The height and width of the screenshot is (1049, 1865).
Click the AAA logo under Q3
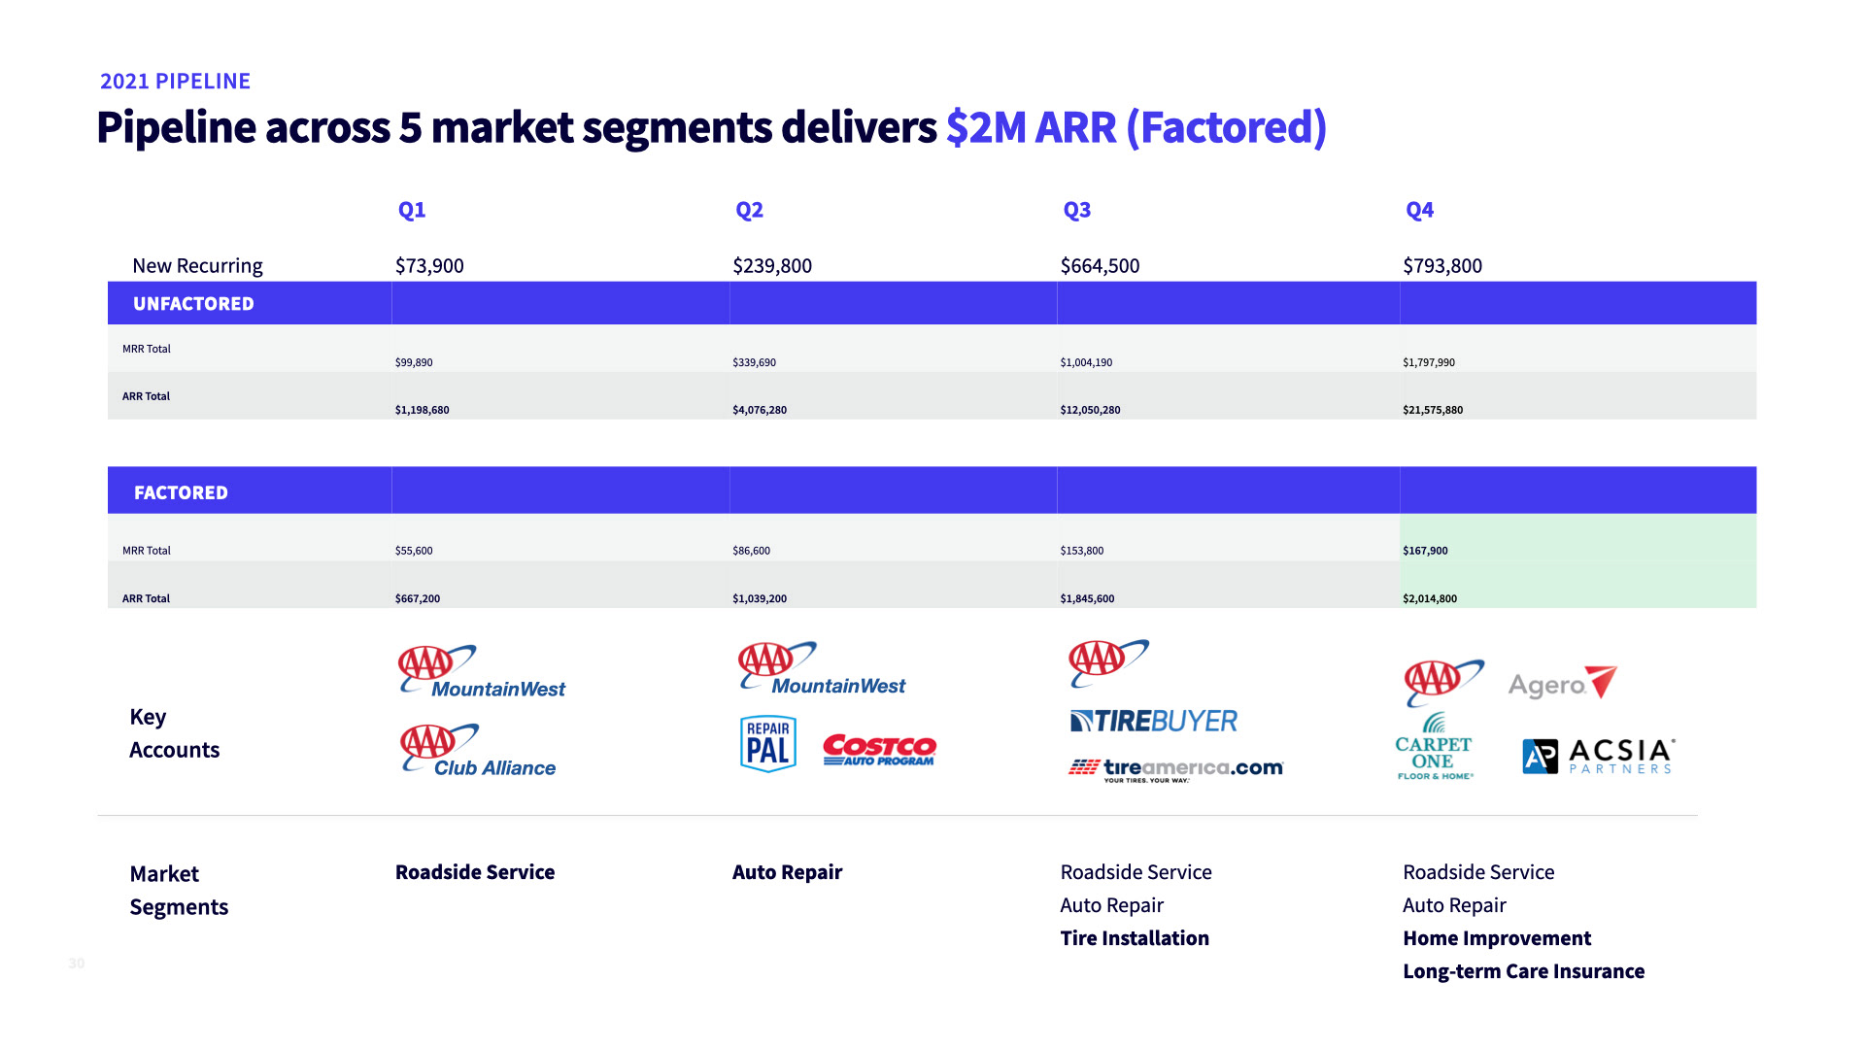coord(1107,661)
